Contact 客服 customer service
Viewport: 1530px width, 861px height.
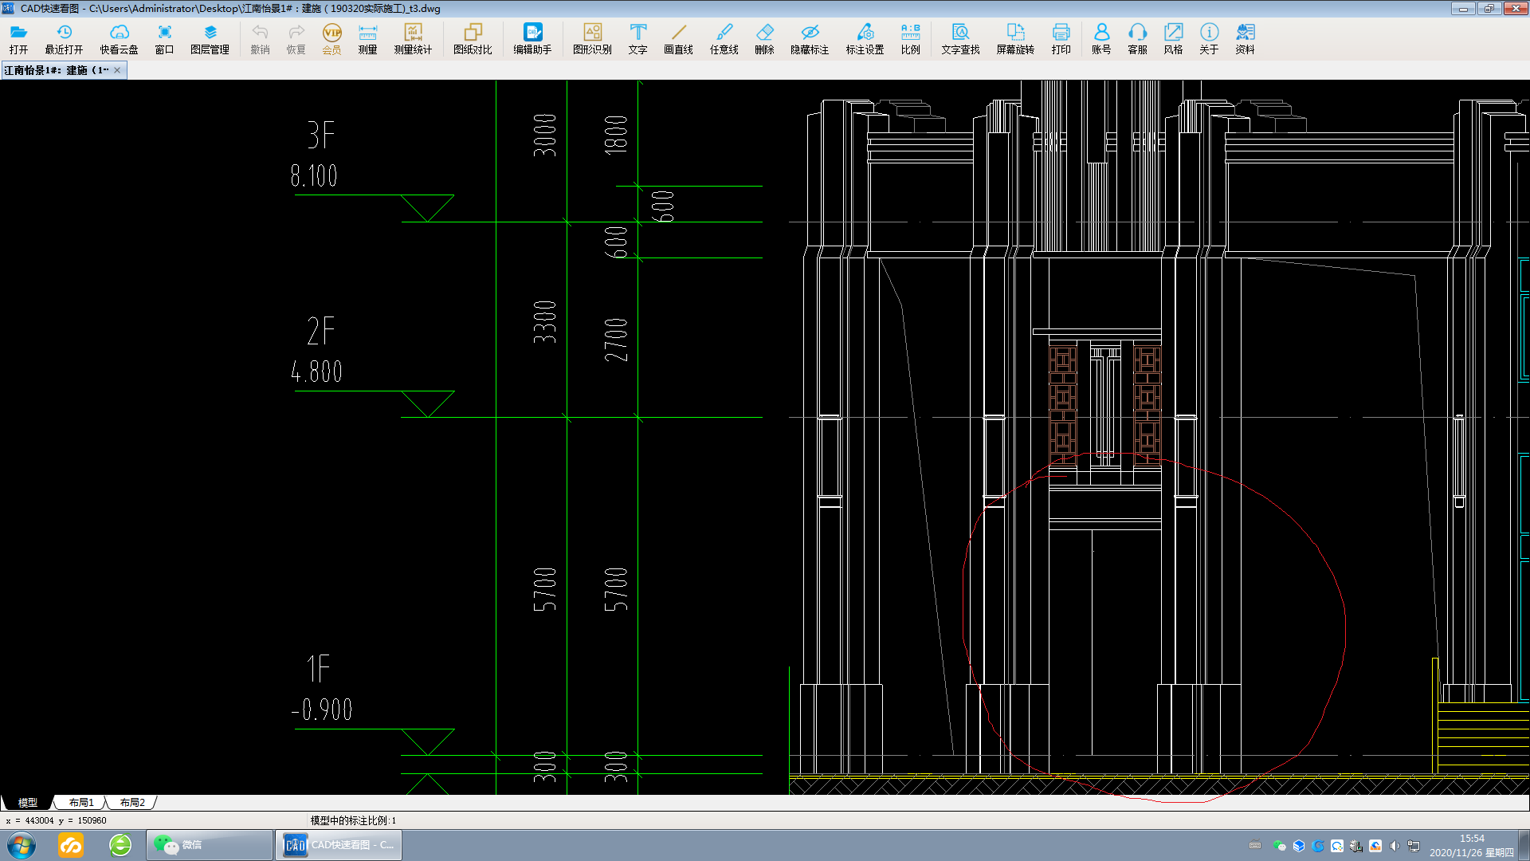pyautogui.click(x=1137, y=39)
